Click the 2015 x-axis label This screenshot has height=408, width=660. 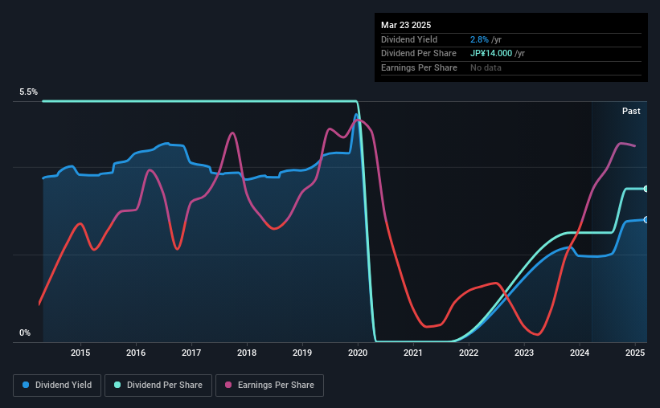pyautogui.click(x=80, y=353)
